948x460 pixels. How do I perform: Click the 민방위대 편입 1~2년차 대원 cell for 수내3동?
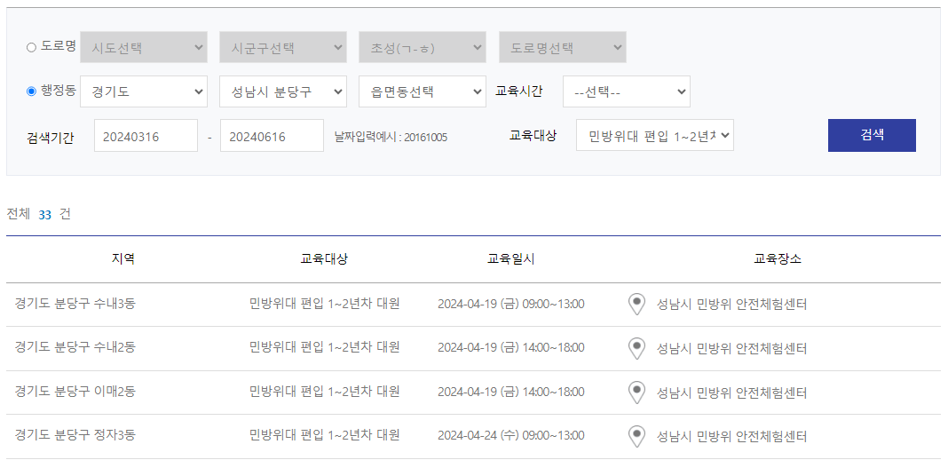(324, 304)
